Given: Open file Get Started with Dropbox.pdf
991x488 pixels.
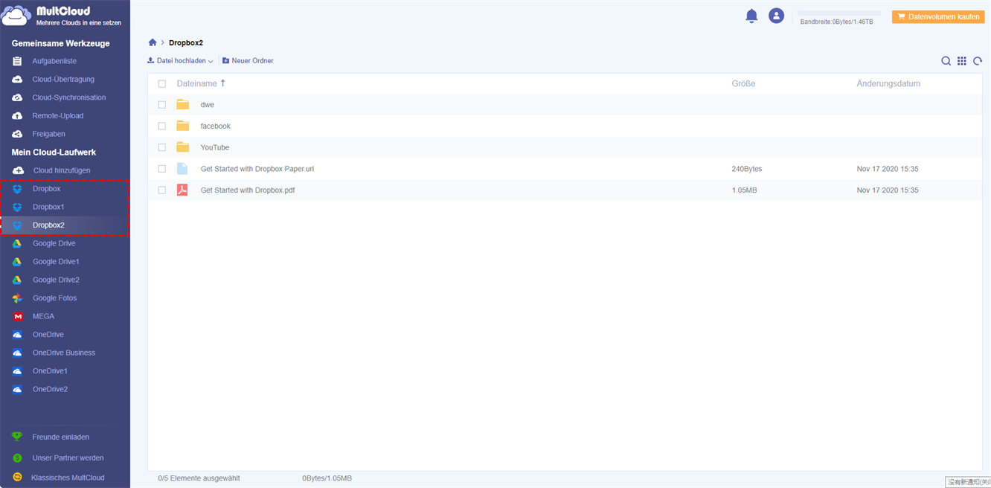Looking at the screenshot, I should [248, 190].
